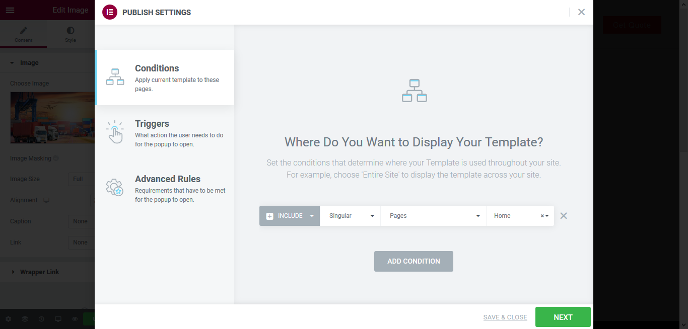
Task: Click the 'Image Masking' label
Action: tap(31, 158)
